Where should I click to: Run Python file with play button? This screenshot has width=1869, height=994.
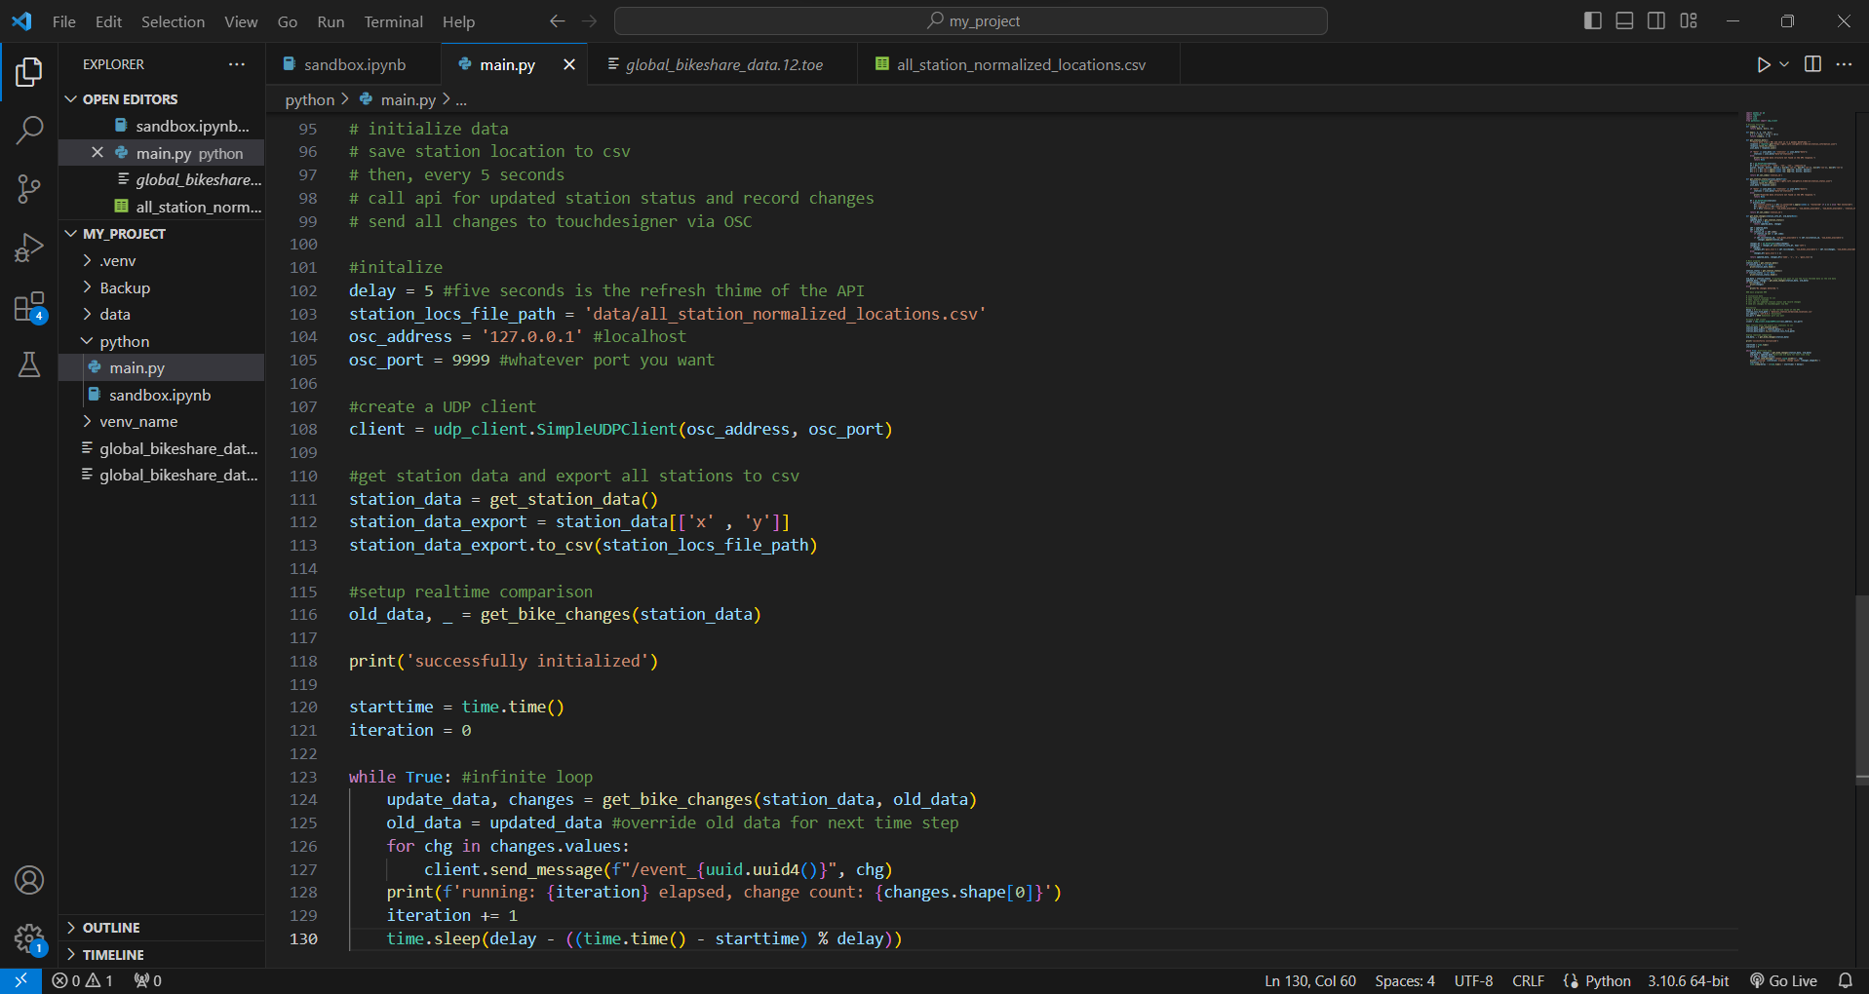pos(1763,64)
